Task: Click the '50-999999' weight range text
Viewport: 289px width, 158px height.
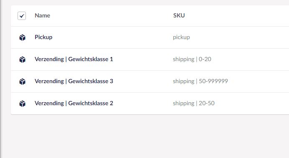Action: tap(213, 81)
